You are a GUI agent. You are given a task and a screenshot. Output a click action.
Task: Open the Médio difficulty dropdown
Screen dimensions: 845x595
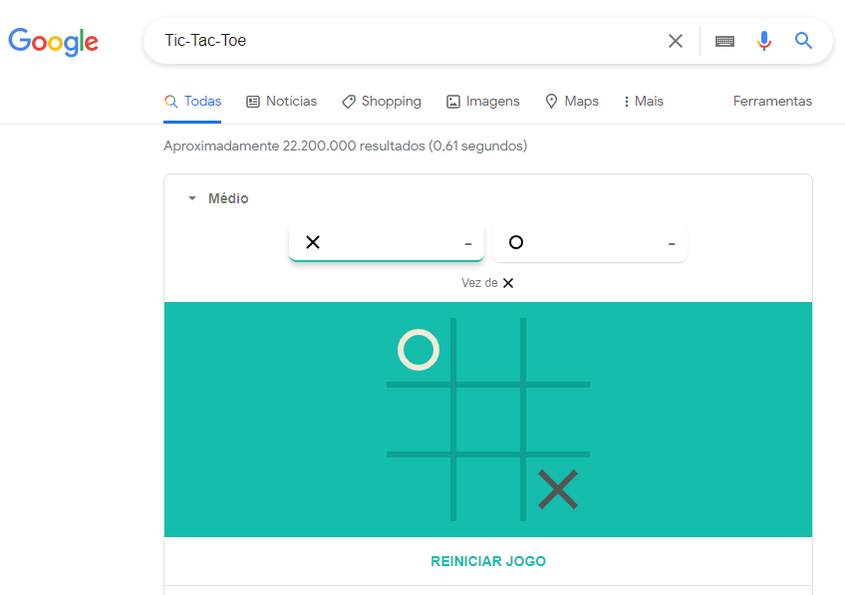click(x=228, y=198)
